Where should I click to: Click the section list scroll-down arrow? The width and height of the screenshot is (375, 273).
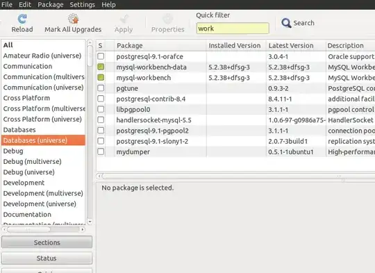click(x=90, y=222)
